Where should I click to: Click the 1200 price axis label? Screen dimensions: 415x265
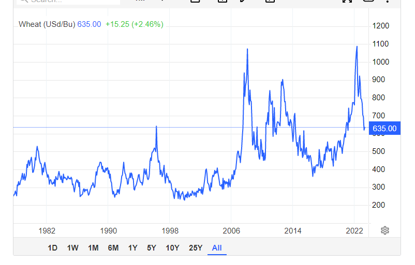pos(381,26)
